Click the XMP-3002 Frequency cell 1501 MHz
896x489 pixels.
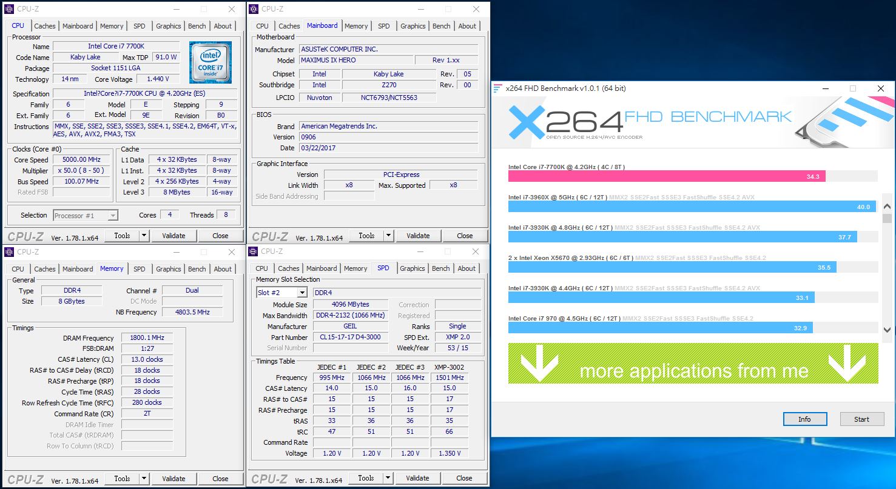tap(450, 378)
